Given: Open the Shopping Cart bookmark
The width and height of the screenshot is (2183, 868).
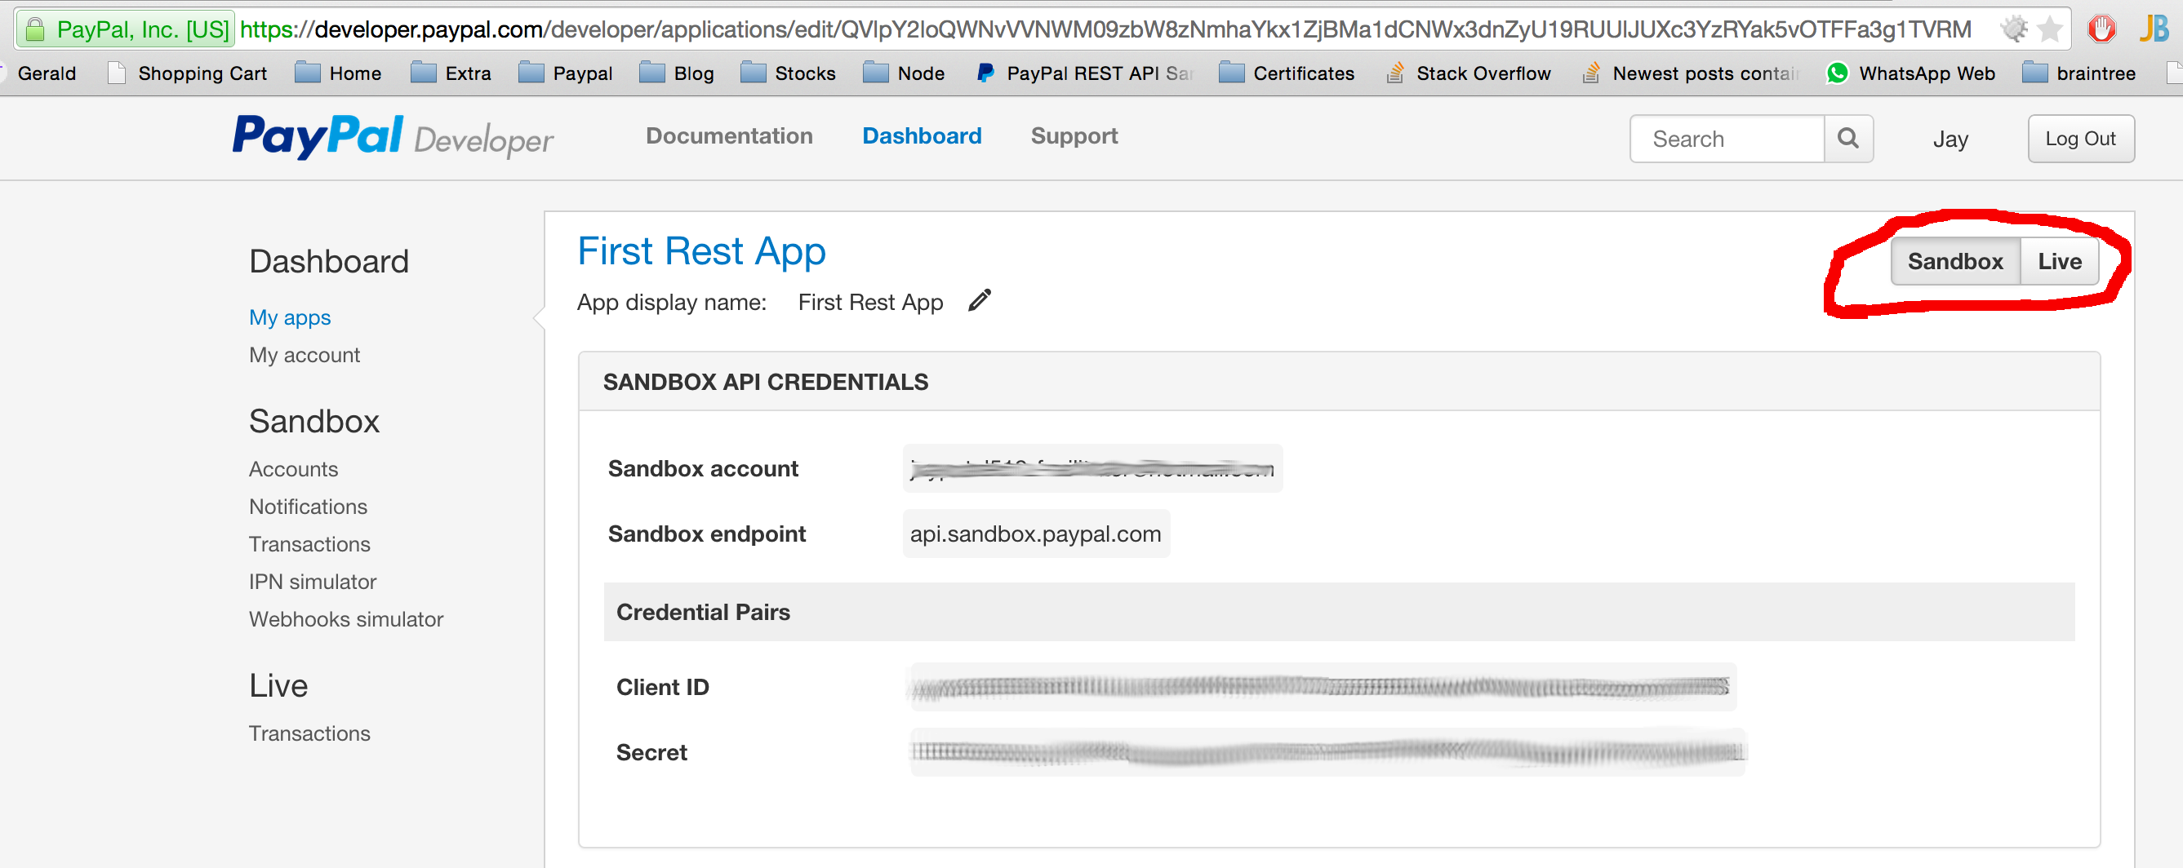Looking at the screenshot, I should click(187, 73).
